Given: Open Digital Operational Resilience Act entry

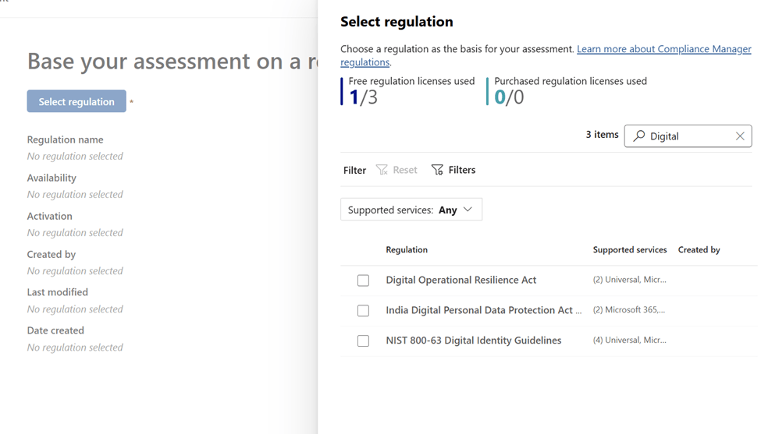Looking at the screenshot, I should coord(461,280).
